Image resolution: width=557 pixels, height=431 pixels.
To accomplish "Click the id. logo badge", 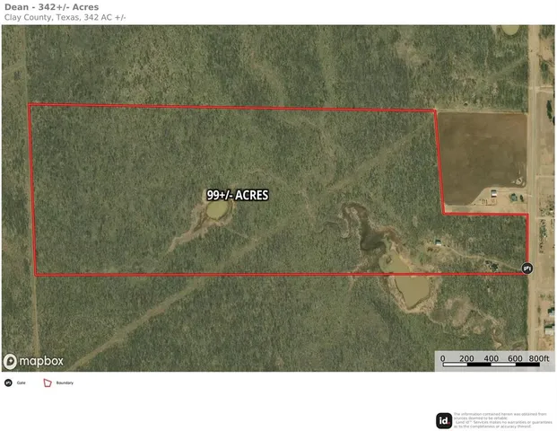I will pos(443,419).
